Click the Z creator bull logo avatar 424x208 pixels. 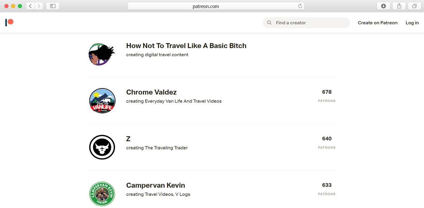coord(102,147)
